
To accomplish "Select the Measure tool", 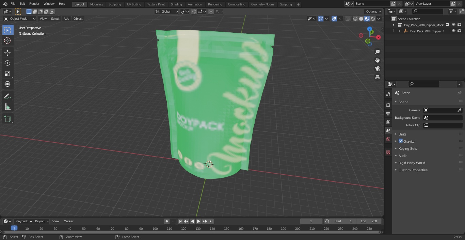I will coord(7,107).
